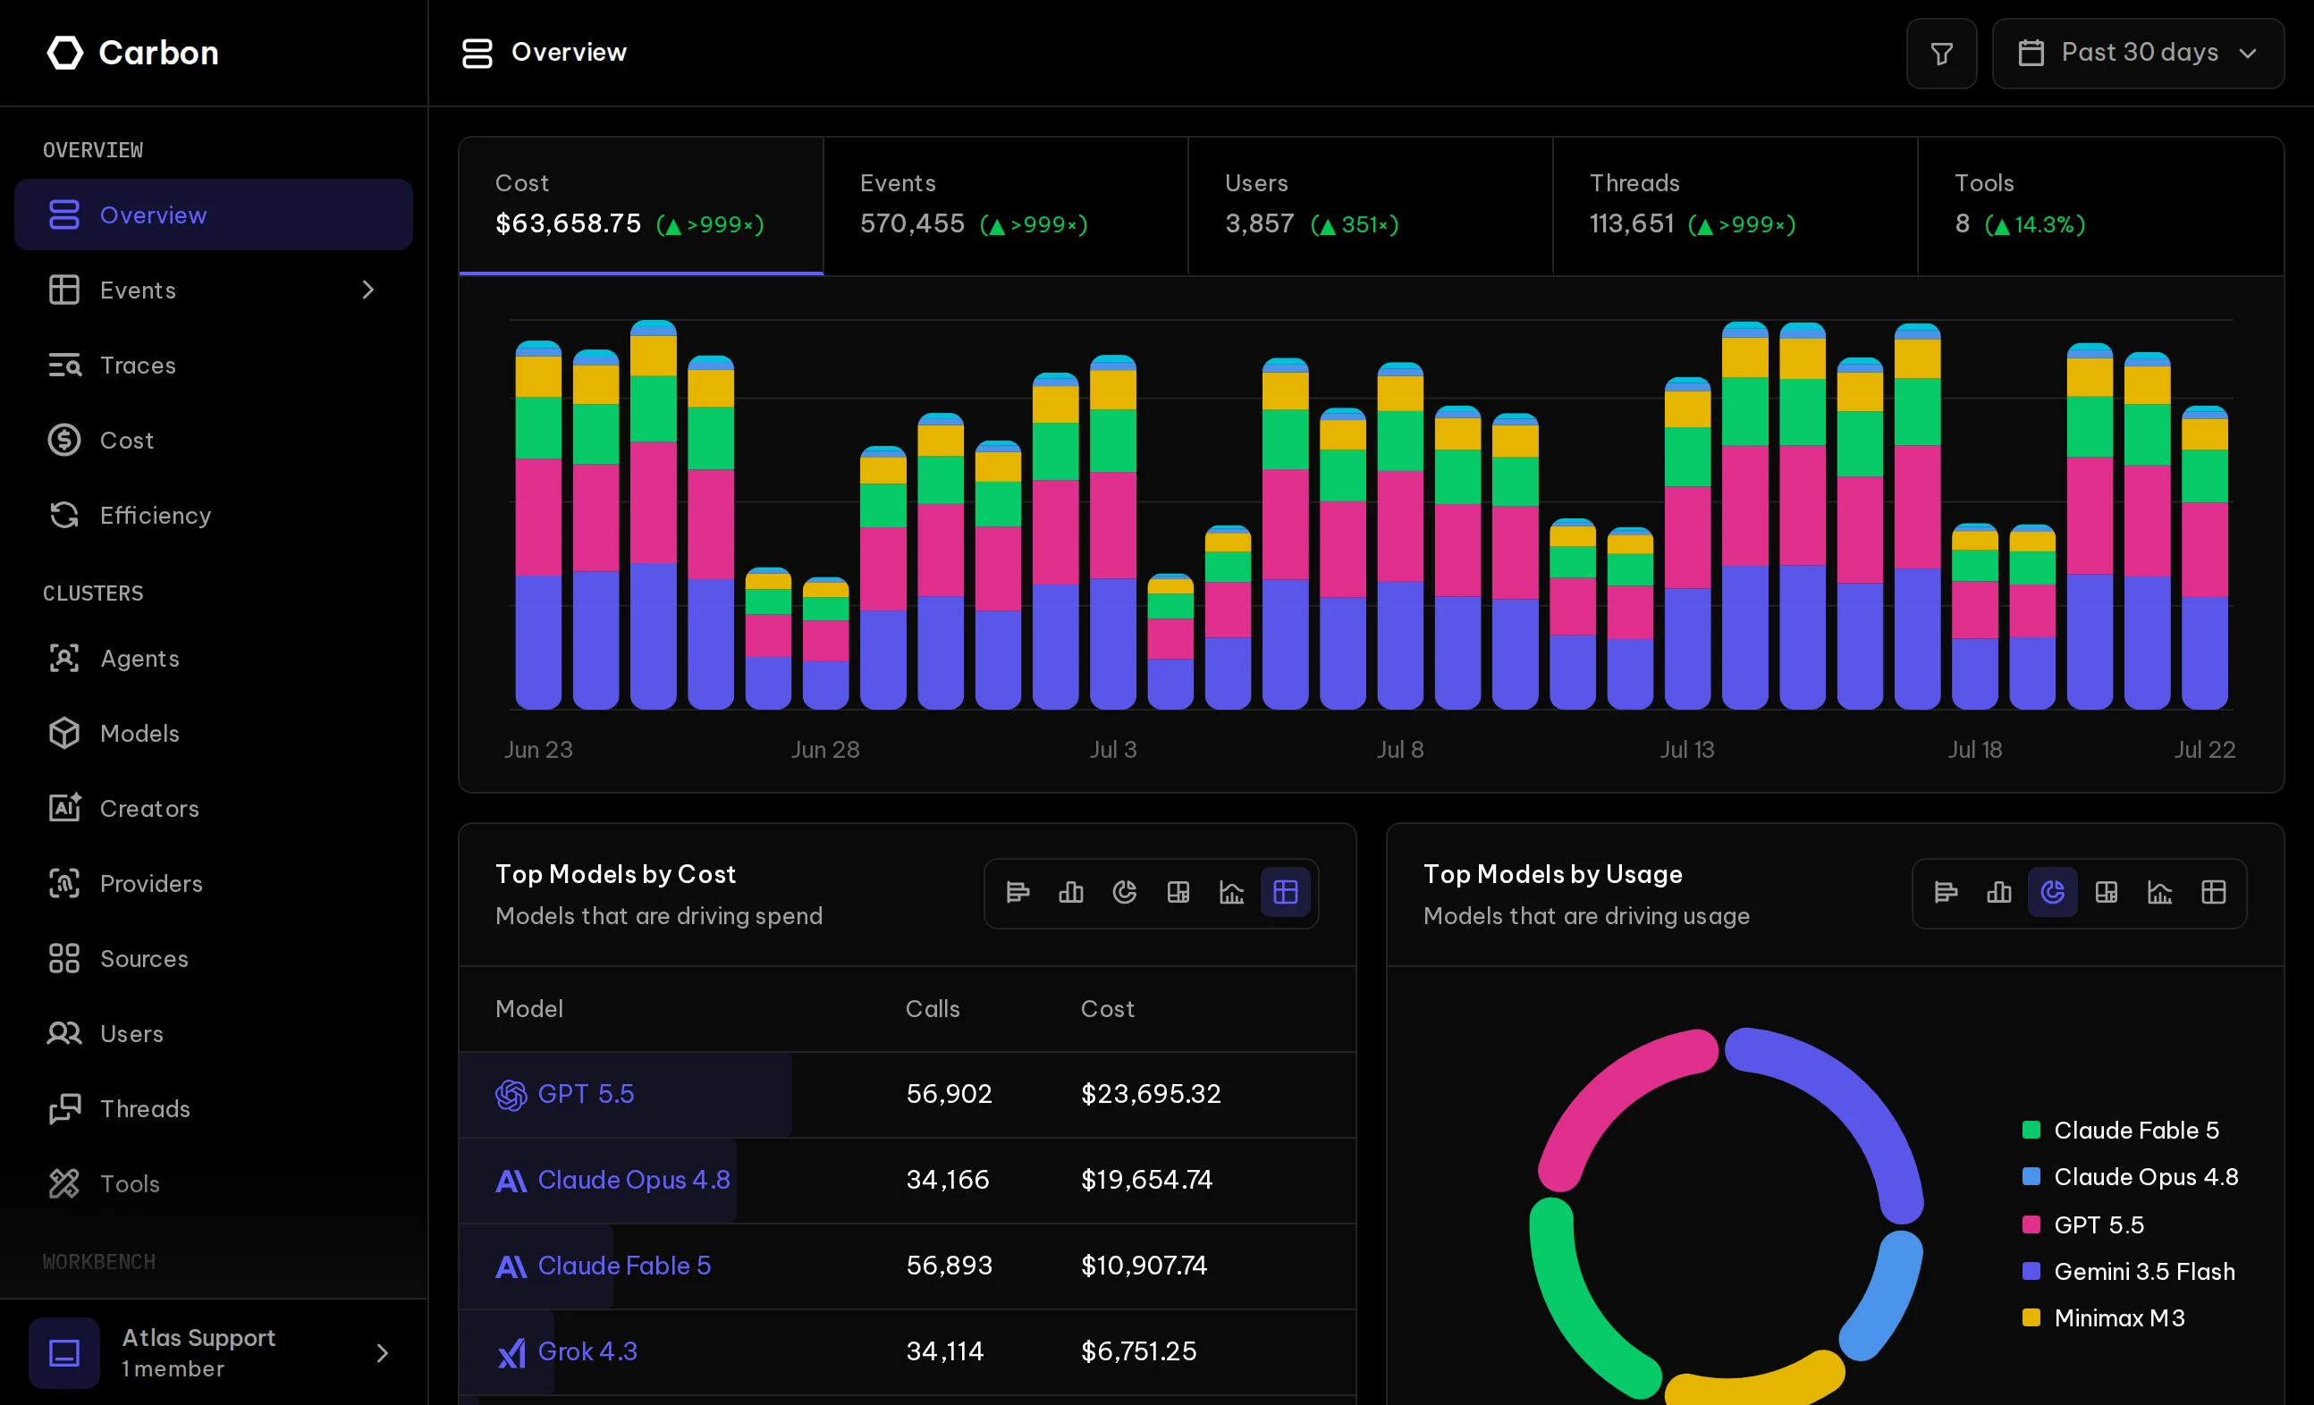Click the Jun 23 bar in cost chart

(x=539, y=526)
